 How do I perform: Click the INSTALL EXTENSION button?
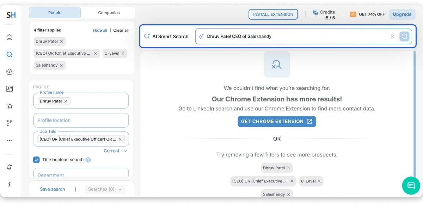pyautogui.click(x=273, y=14)
